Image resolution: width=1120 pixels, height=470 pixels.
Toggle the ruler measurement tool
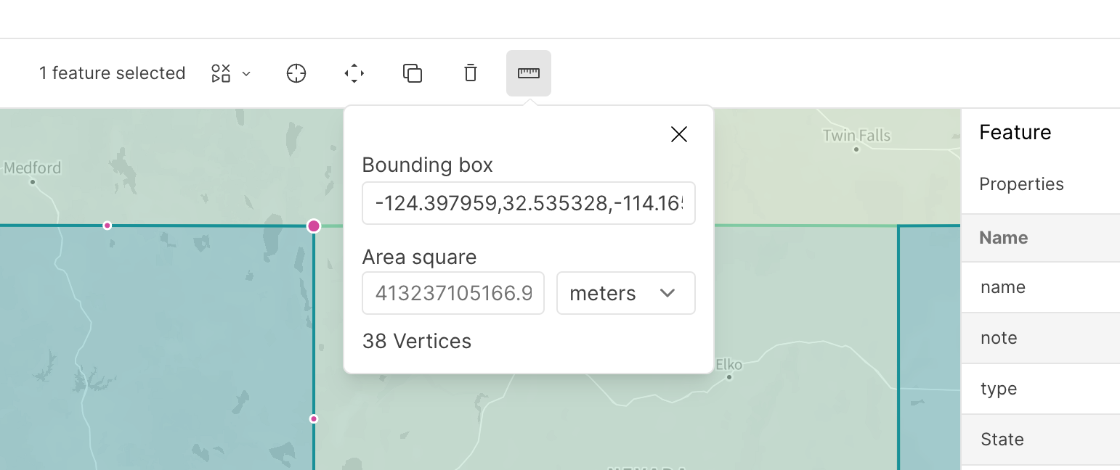point(529,73)
